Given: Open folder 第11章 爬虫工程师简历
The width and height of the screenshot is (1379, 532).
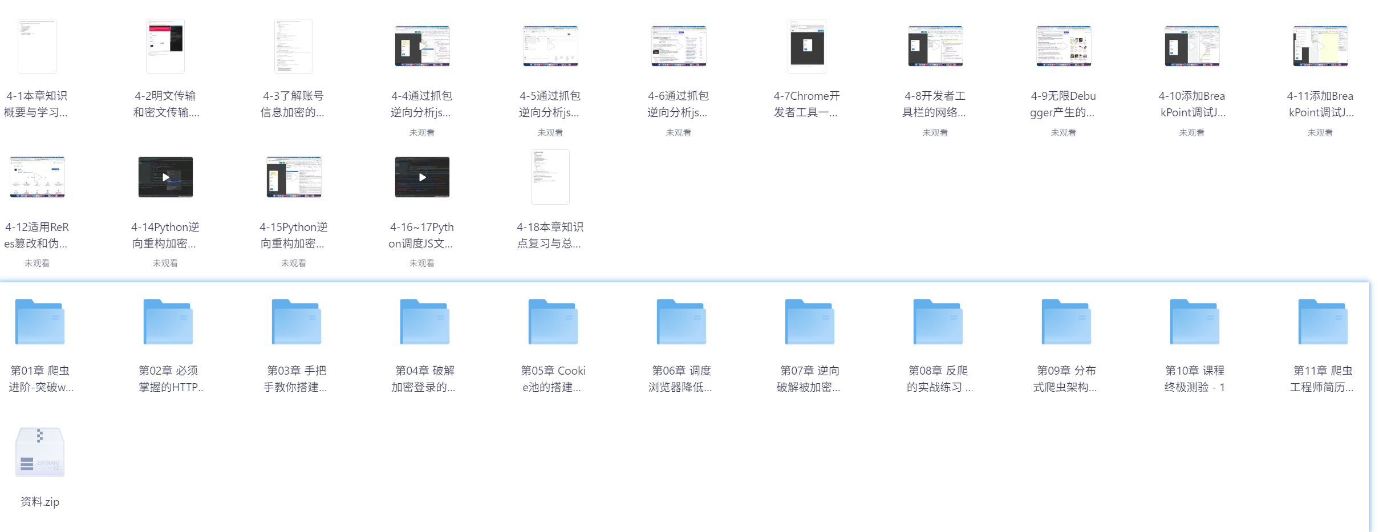Looking at the screenshot, I should 1323,322.
